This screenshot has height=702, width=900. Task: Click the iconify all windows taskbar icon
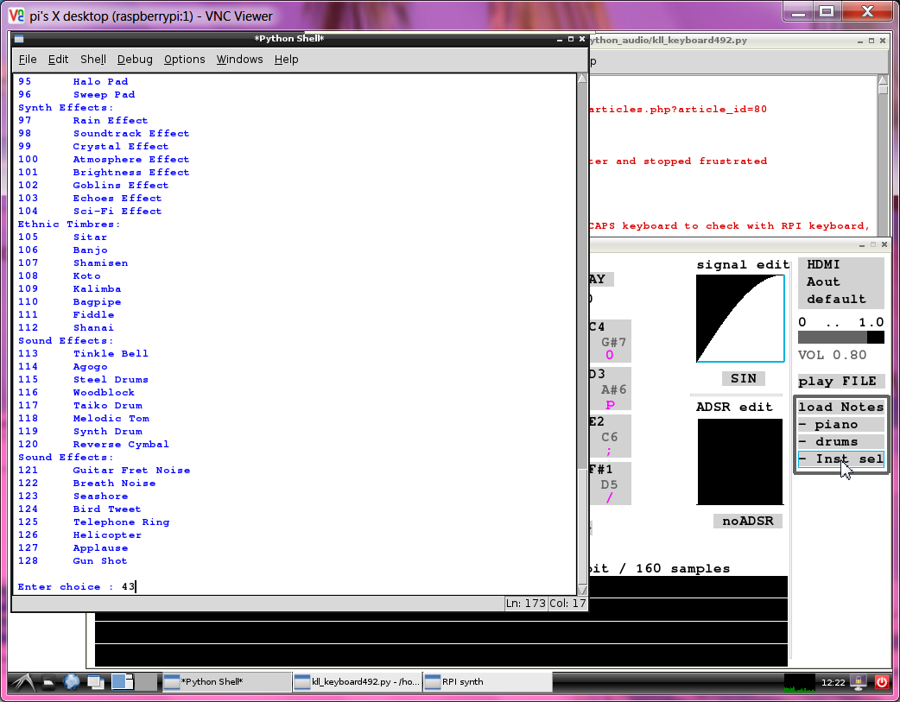(x=95, y=682)
